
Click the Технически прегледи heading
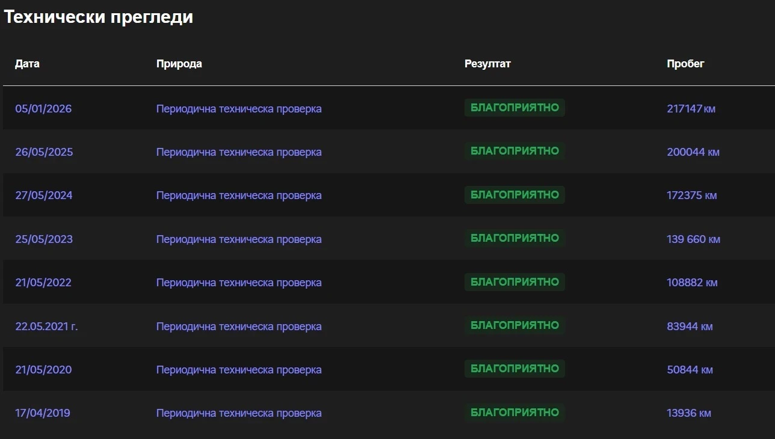point(99,17)
